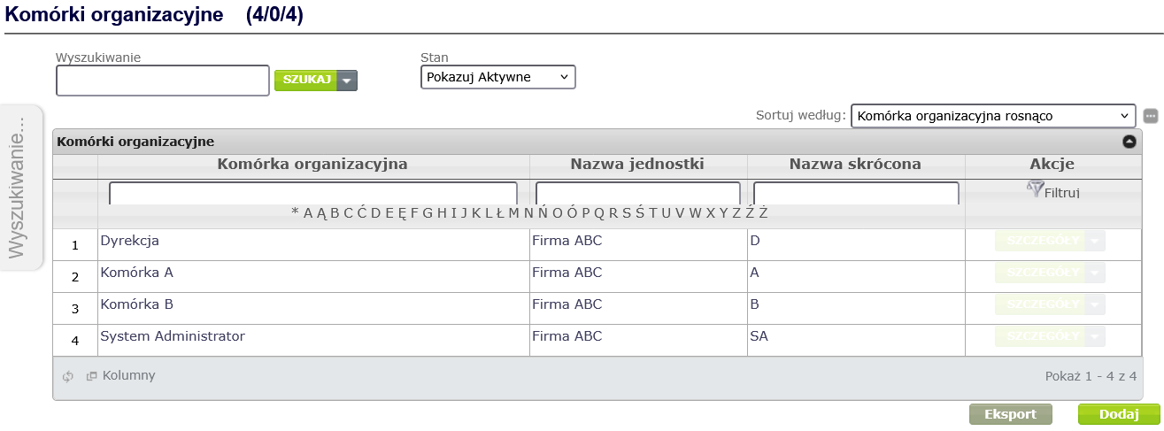Viewport: 1164px width, 431px height.
Task: Expand the SZUKAJ button dropdown arrow
Action: pos(348,81)
